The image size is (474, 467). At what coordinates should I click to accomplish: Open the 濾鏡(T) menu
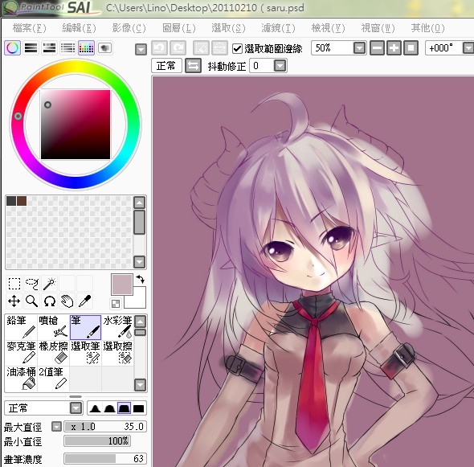coord(278,28)
